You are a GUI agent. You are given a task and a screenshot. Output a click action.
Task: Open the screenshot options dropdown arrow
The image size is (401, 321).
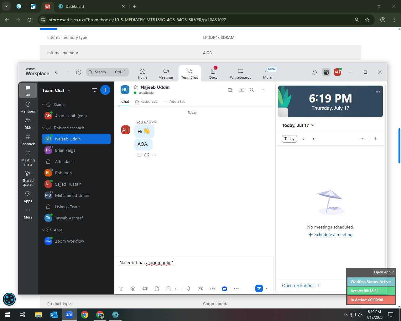click(176, 289)
